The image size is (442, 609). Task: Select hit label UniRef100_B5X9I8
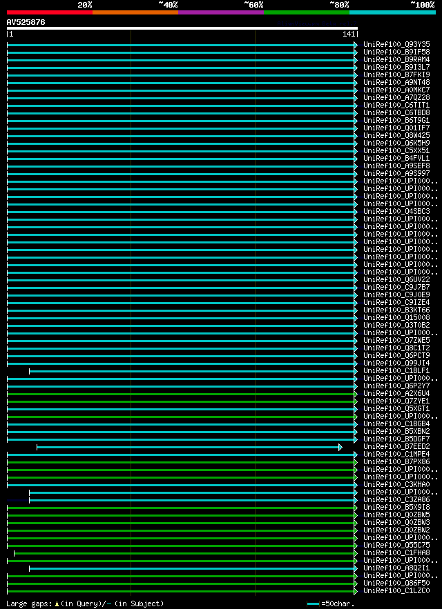[x=396, y=508]
